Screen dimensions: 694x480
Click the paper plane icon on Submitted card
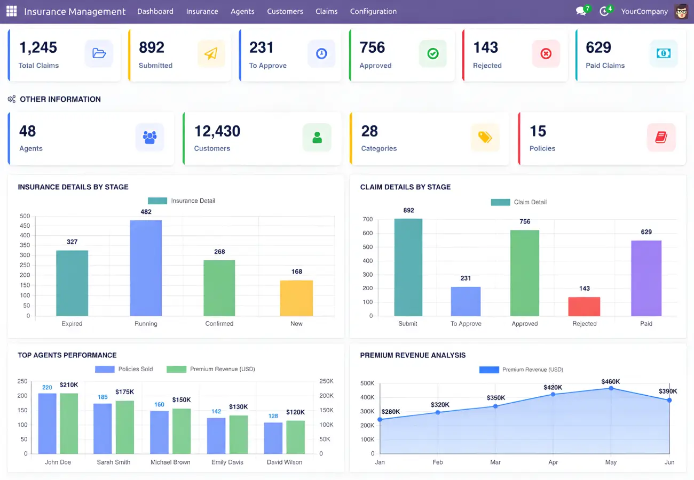(211, 53)
